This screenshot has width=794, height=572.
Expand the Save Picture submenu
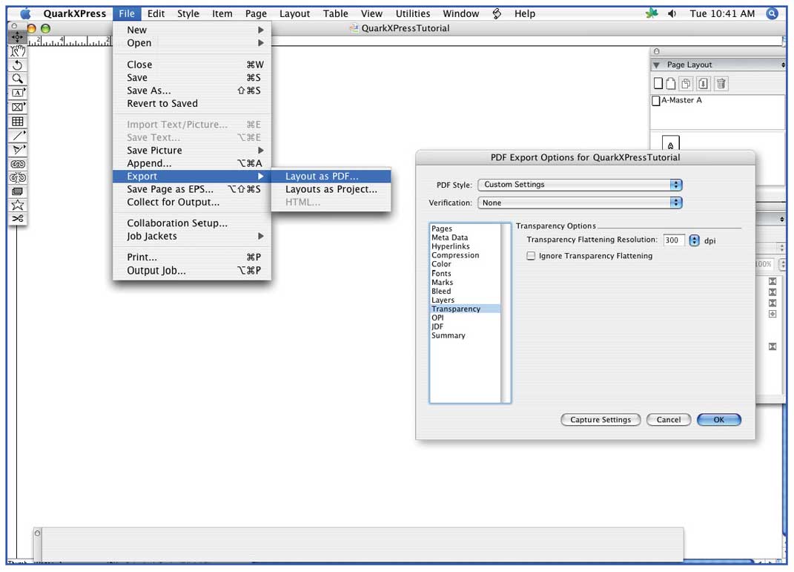pyautogui.click(x=192, y=151)
